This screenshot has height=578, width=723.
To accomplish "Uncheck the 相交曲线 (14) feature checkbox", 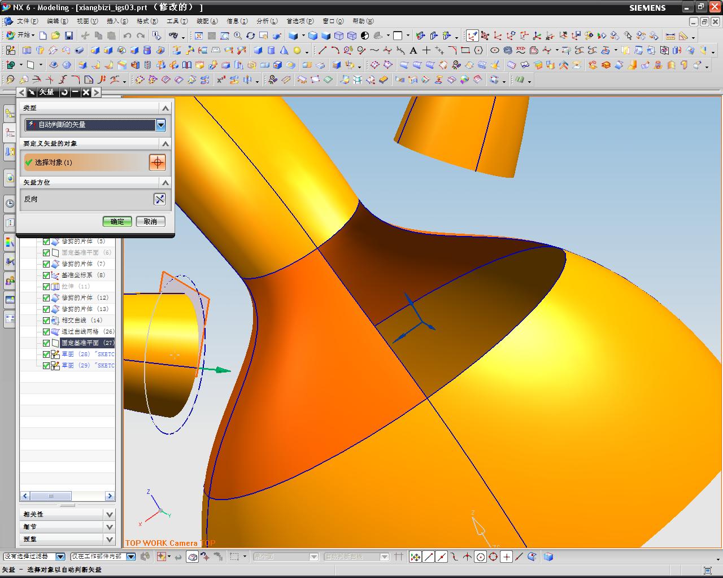I will [46, 320].
